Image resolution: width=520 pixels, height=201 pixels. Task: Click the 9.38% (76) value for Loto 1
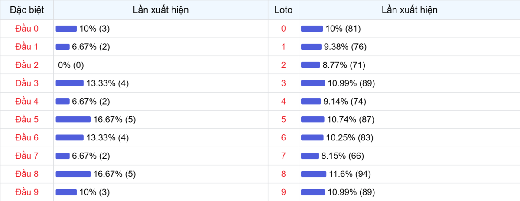[x=345, y=47]
